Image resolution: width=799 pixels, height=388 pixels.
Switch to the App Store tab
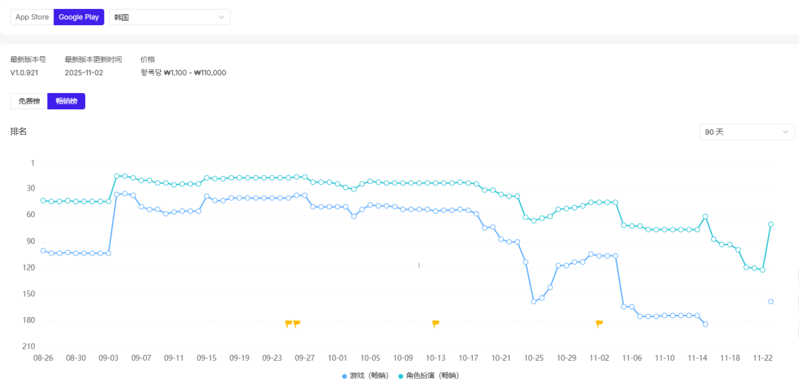pos(32,17)
